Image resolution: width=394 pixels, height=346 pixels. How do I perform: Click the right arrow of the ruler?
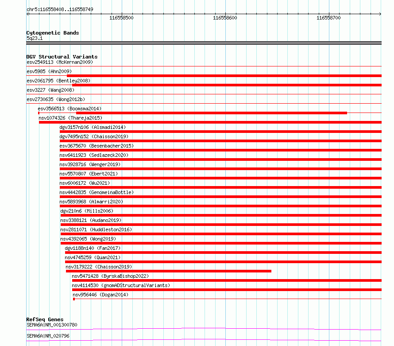coord(380,14)
